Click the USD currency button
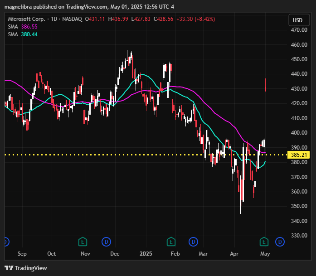316x276 pixels. 299,20
